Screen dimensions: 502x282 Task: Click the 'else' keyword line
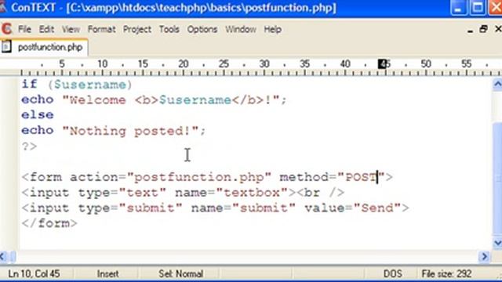click(x=38, y=115)
